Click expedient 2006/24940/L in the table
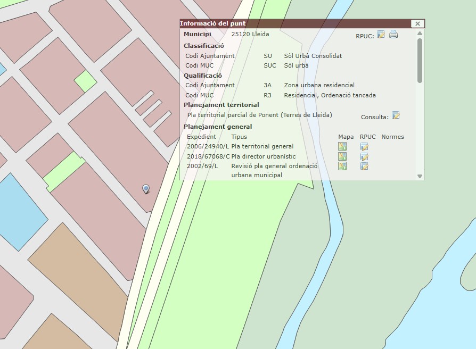Screen dimensions: 476x349 click(208, 146)
